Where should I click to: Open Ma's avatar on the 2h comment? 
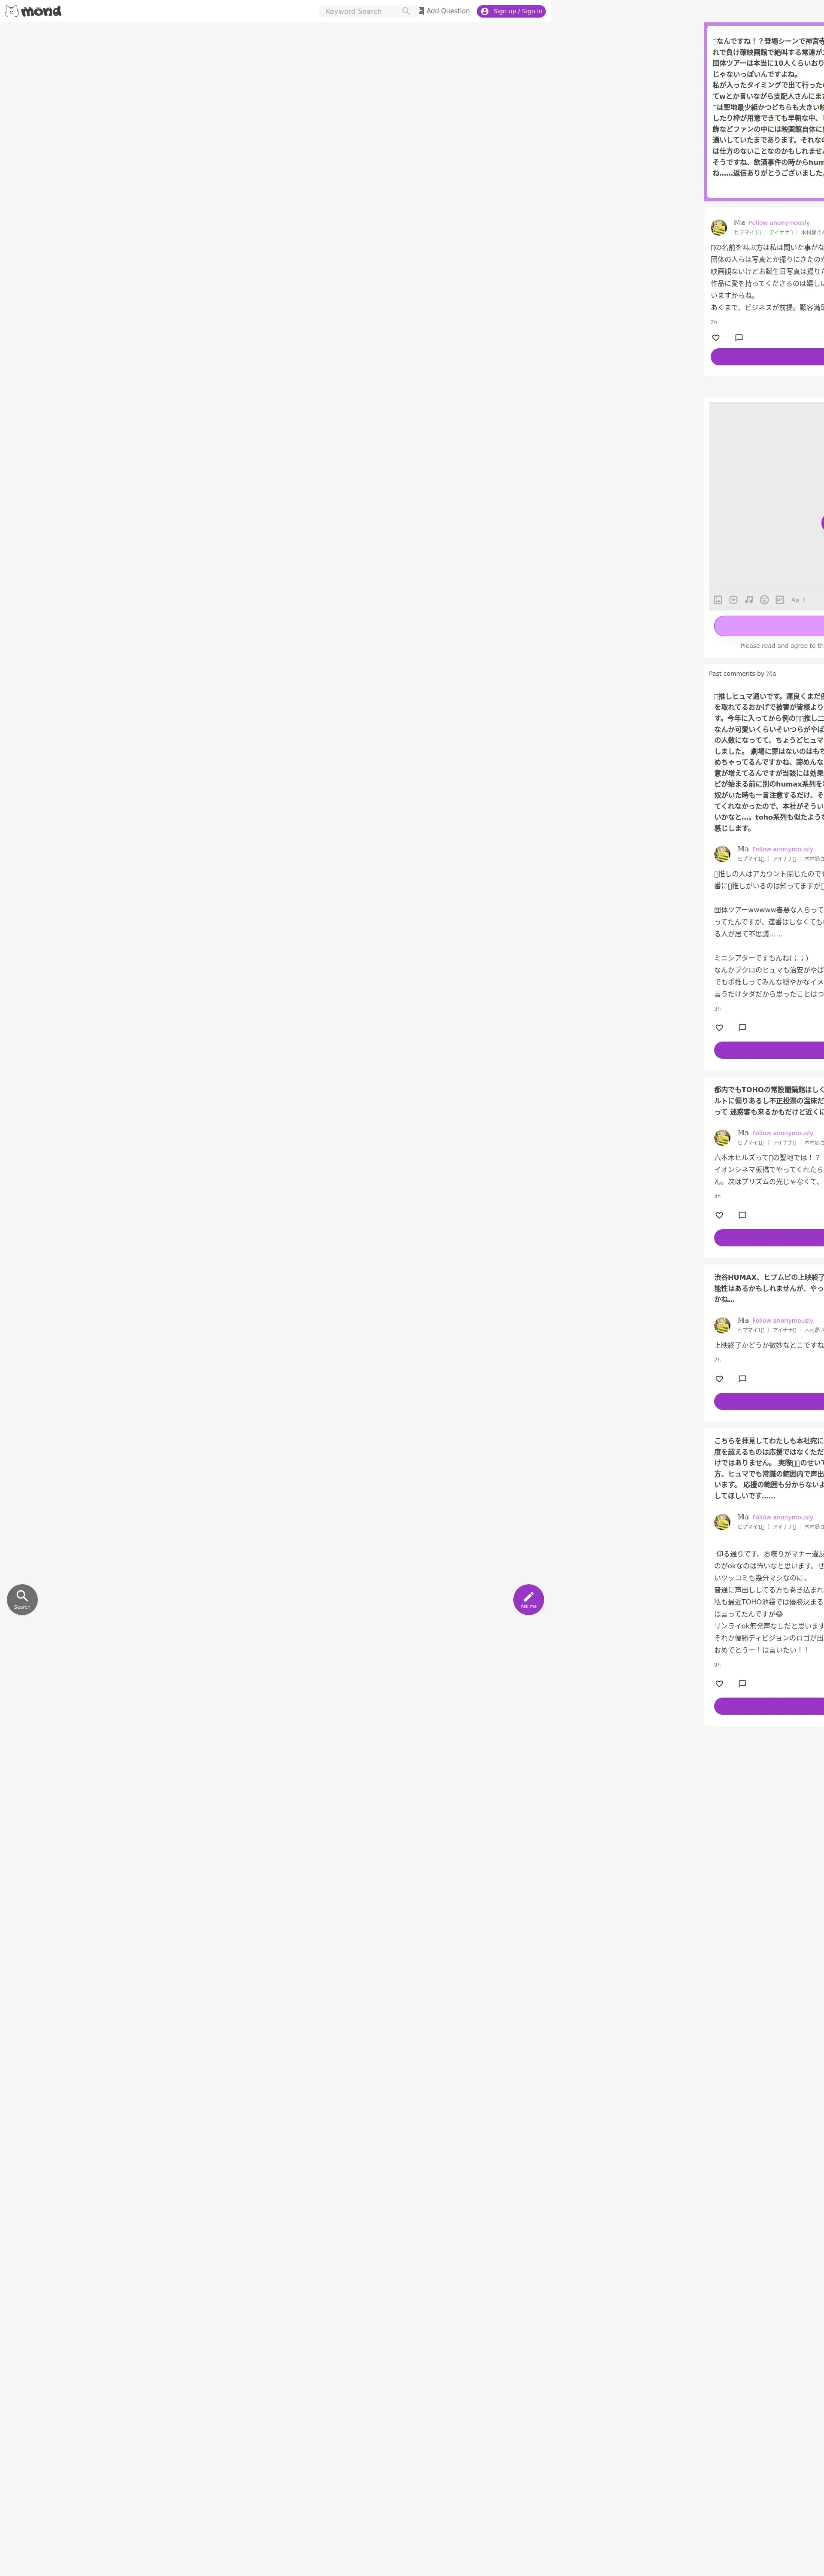point(719,228)
